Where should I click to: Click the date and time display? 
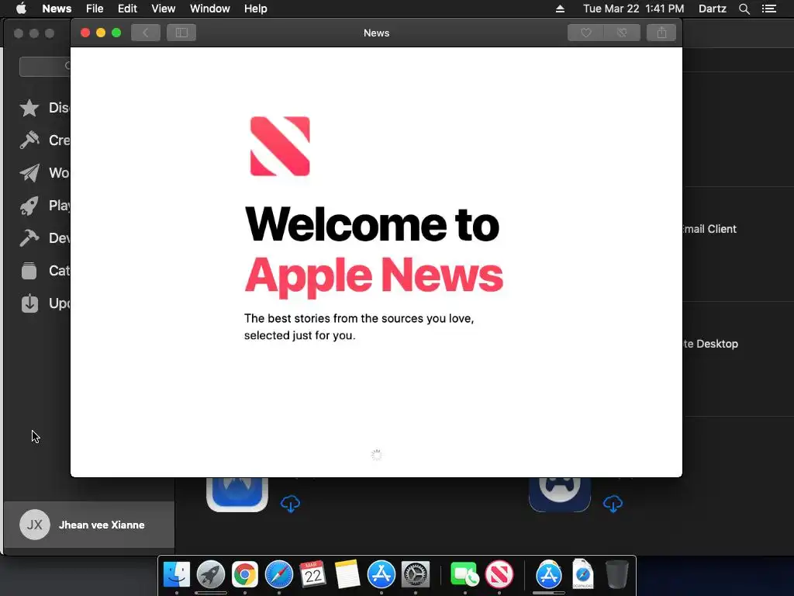pyautogui.click(x=633, y=9)
